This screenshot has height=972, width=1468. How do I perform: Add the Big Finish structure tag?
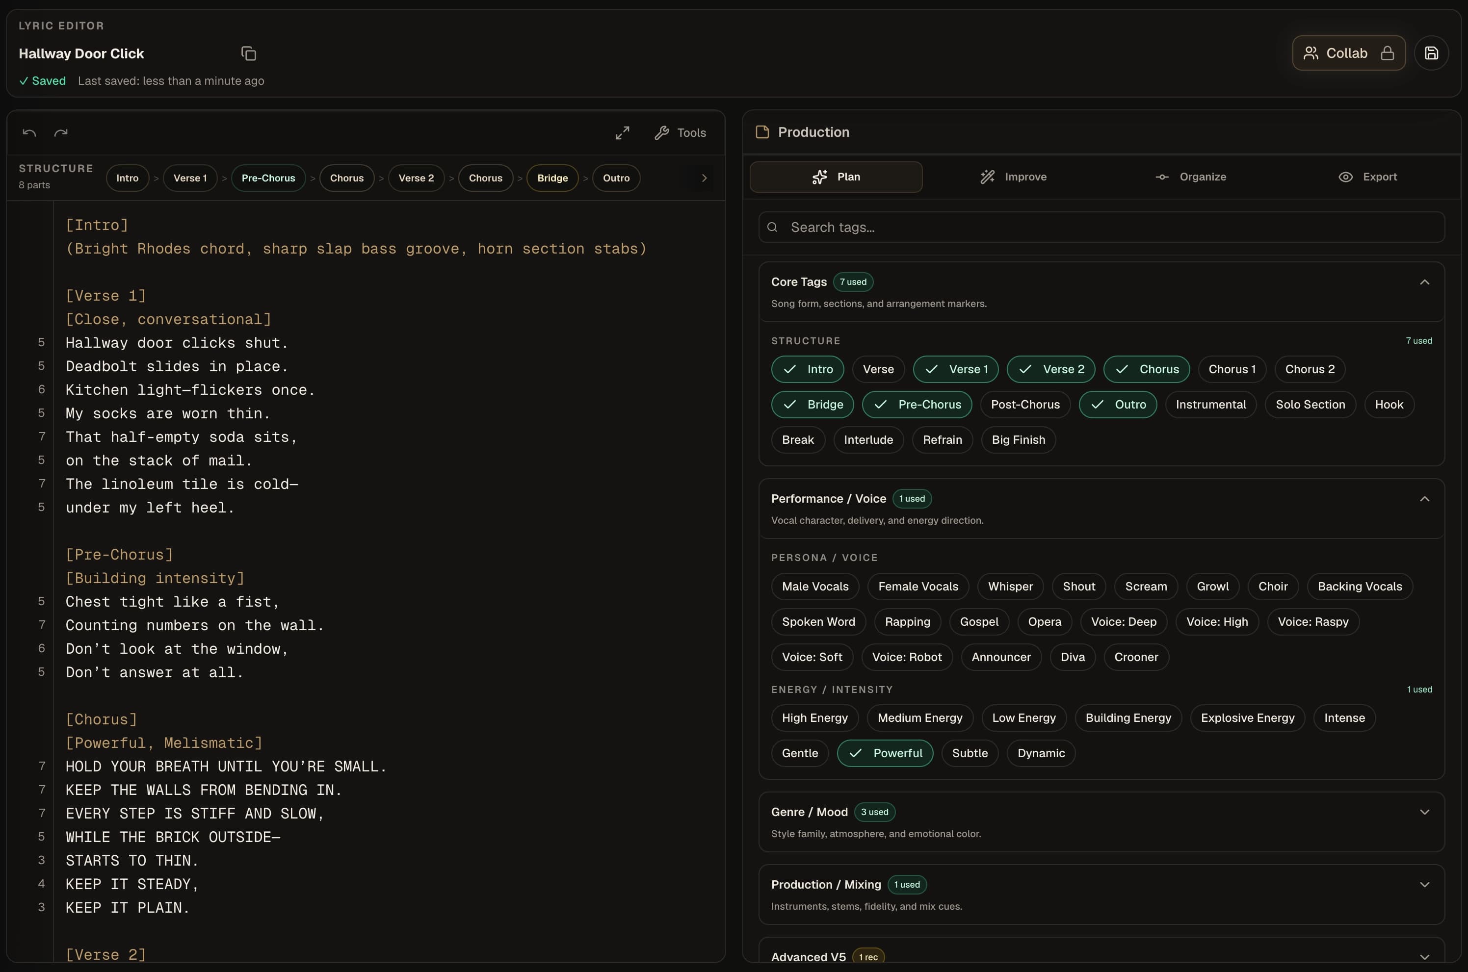pos(1019,439)
